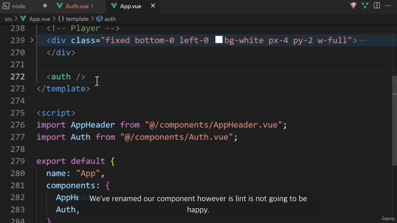Image resolution: width=397 pixels, height=223 pixels.
Task: Select template in the breadcrumb
Action: [x=77, y=19]
